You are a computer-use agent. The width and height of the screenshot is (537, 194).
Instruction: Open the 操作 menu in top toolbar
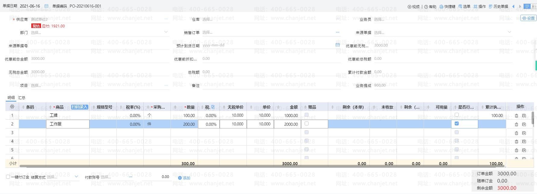(x=480, y=6)
